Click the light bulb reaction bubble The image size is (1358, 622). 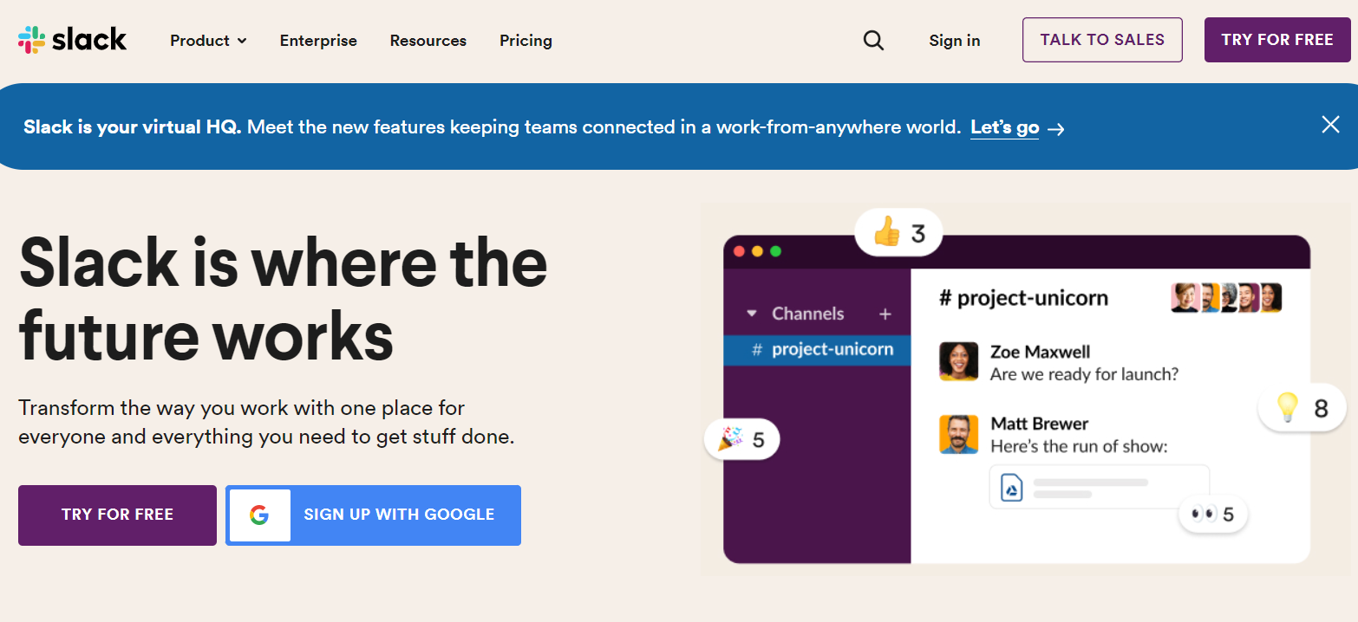click(x=1302, y=407)
